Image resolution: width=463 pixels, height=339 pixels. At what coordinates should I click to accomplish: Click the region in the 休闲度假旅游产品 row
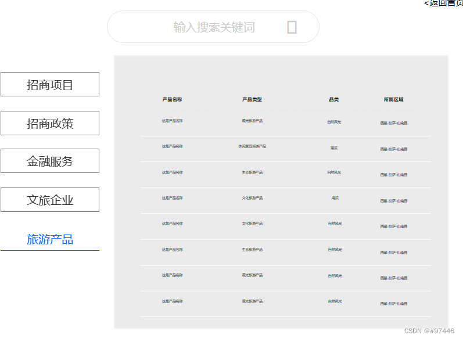pos(394,149)
